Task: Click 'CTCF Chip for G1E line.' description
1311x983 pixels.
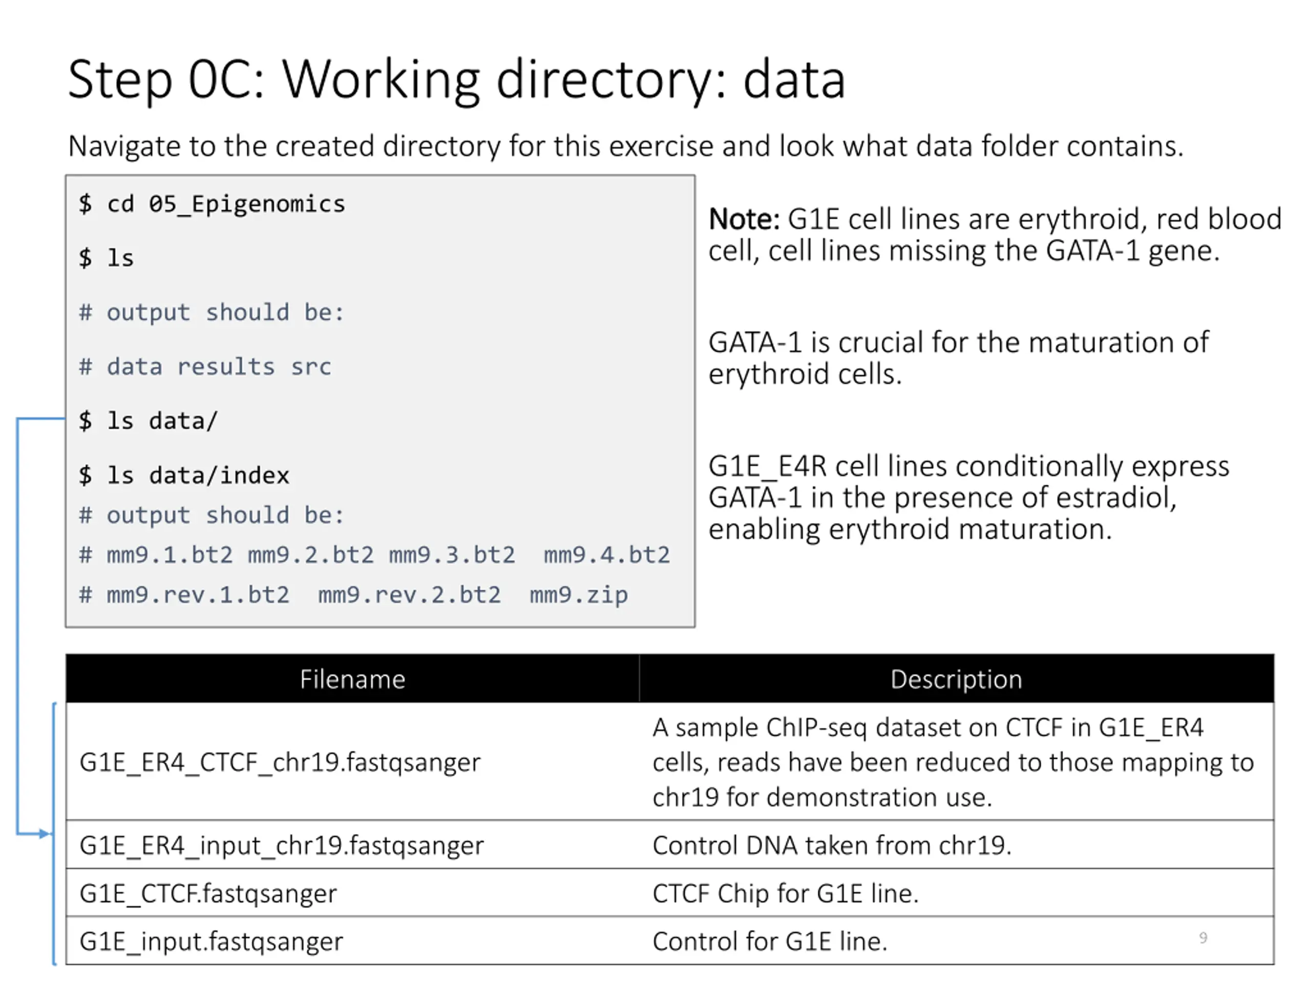Action: pos(785,893)
